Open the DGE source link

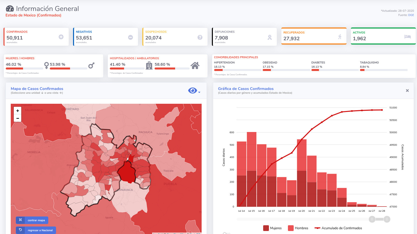tap(411, 15)
